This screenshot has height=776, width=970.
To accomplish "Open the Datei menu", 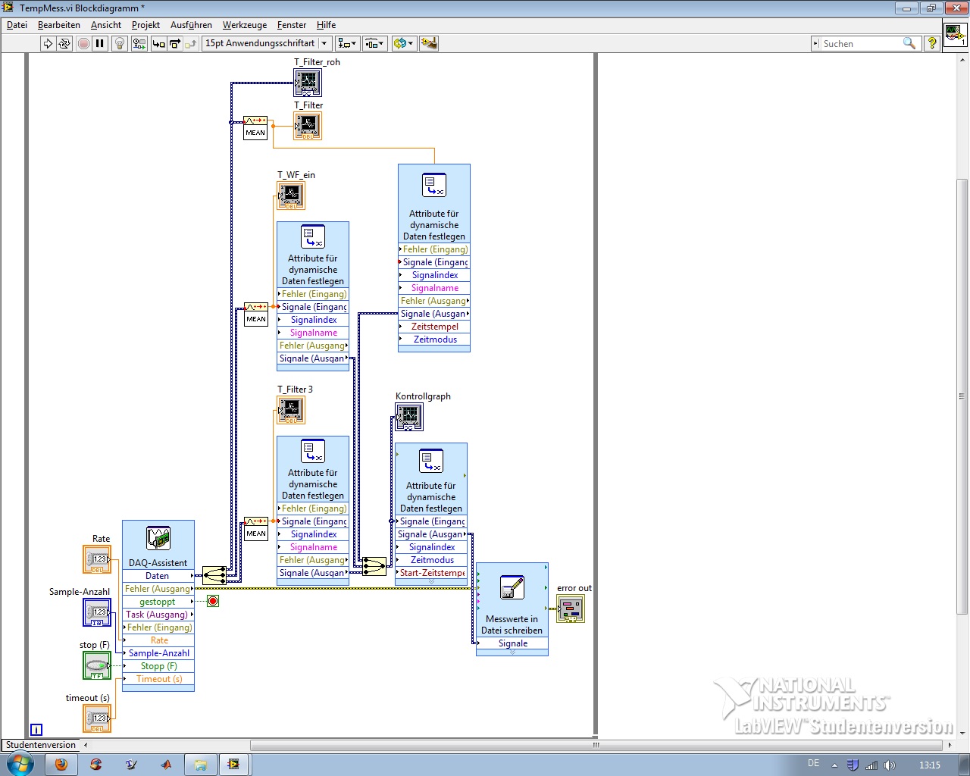I will point(17,25).
